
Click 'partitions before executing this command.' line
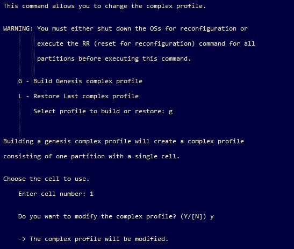(114, 59)
